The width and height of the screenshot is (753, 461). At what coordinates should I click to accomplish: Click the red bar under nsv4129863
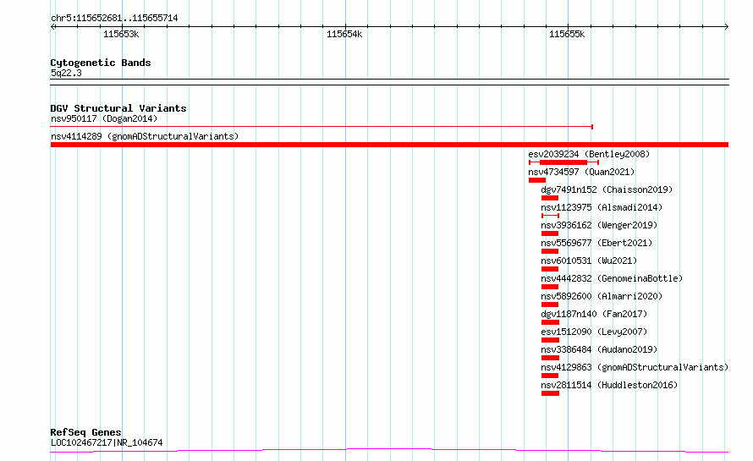coord(550,376)
